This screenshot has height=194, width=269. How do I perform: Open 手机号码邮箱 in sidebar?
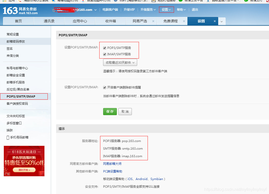click(19, 137)
